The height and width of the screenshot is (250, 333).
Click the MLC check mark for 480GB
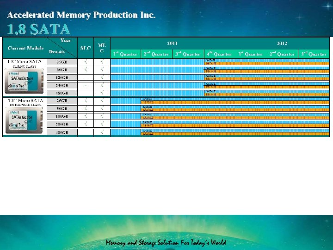coord(102,93)
